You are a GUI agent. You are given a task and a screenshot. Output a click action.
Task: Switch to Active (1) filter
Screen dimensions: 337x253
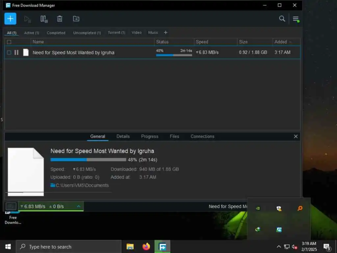coord(32,33)
